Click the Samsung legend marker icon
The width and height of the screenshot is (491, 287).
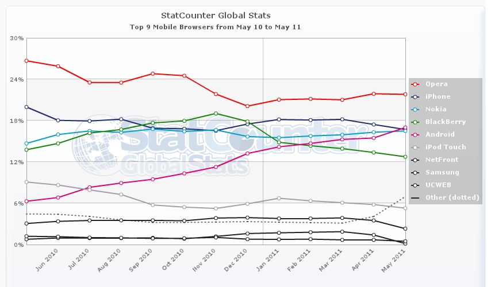click(x=416, y=173)
